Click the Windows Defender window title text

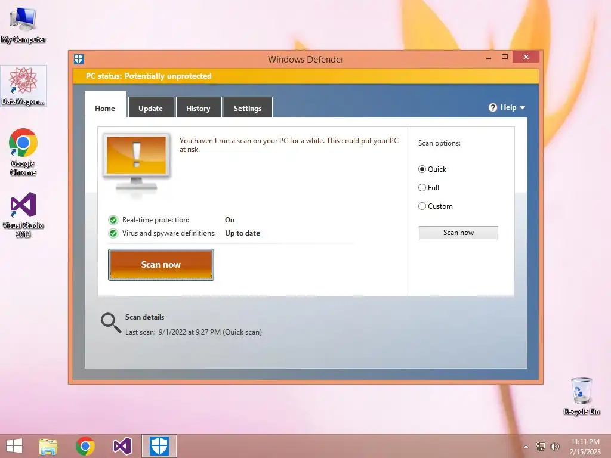(x=306, y=59)
